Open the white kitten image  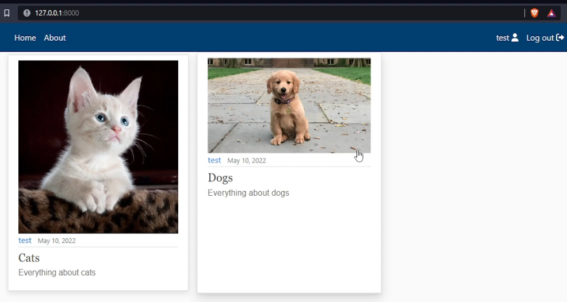click(98, 146)
